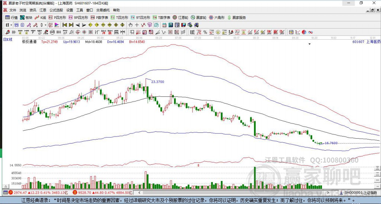Click the 9528.70 index status value
Viewport: 381px width, 204px height.
(85, 193)
